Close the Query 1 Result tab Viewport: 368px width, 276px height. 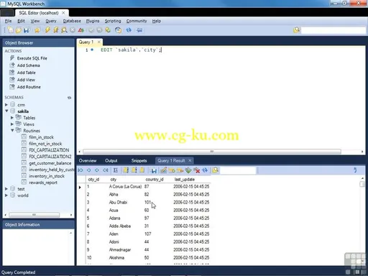pos(190,160)
